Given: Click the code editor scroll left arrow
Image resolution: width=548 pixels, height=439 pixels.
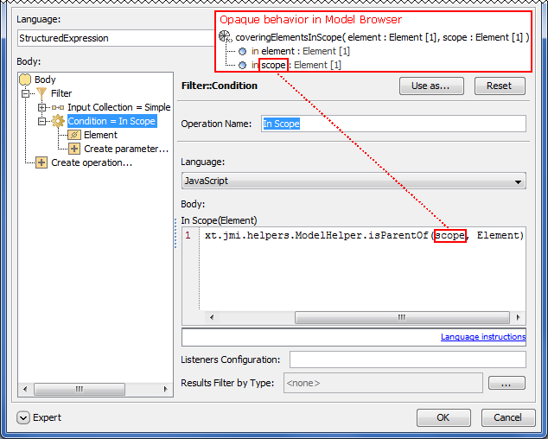Looking at the screenshot, I should [212, 318].
